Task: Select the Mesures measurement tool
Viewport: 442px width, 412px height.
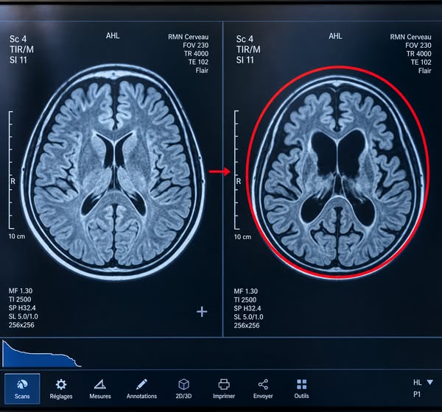Action: click(x=100, y=389)
